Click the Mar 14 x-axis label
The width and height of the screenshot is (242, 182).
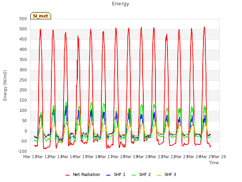tap(68, 157)
